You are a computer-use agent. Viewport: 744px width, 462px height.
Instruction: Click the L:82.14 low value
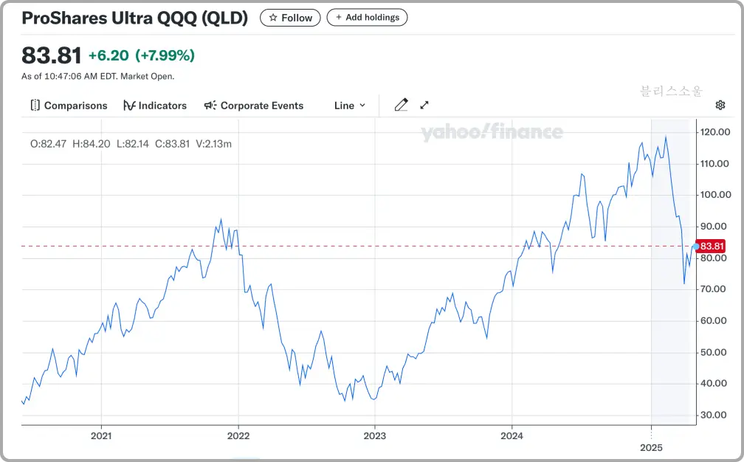[133, 144]
